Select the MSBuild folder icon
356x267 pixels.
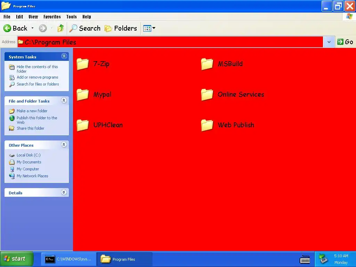(x=207, y=64)
